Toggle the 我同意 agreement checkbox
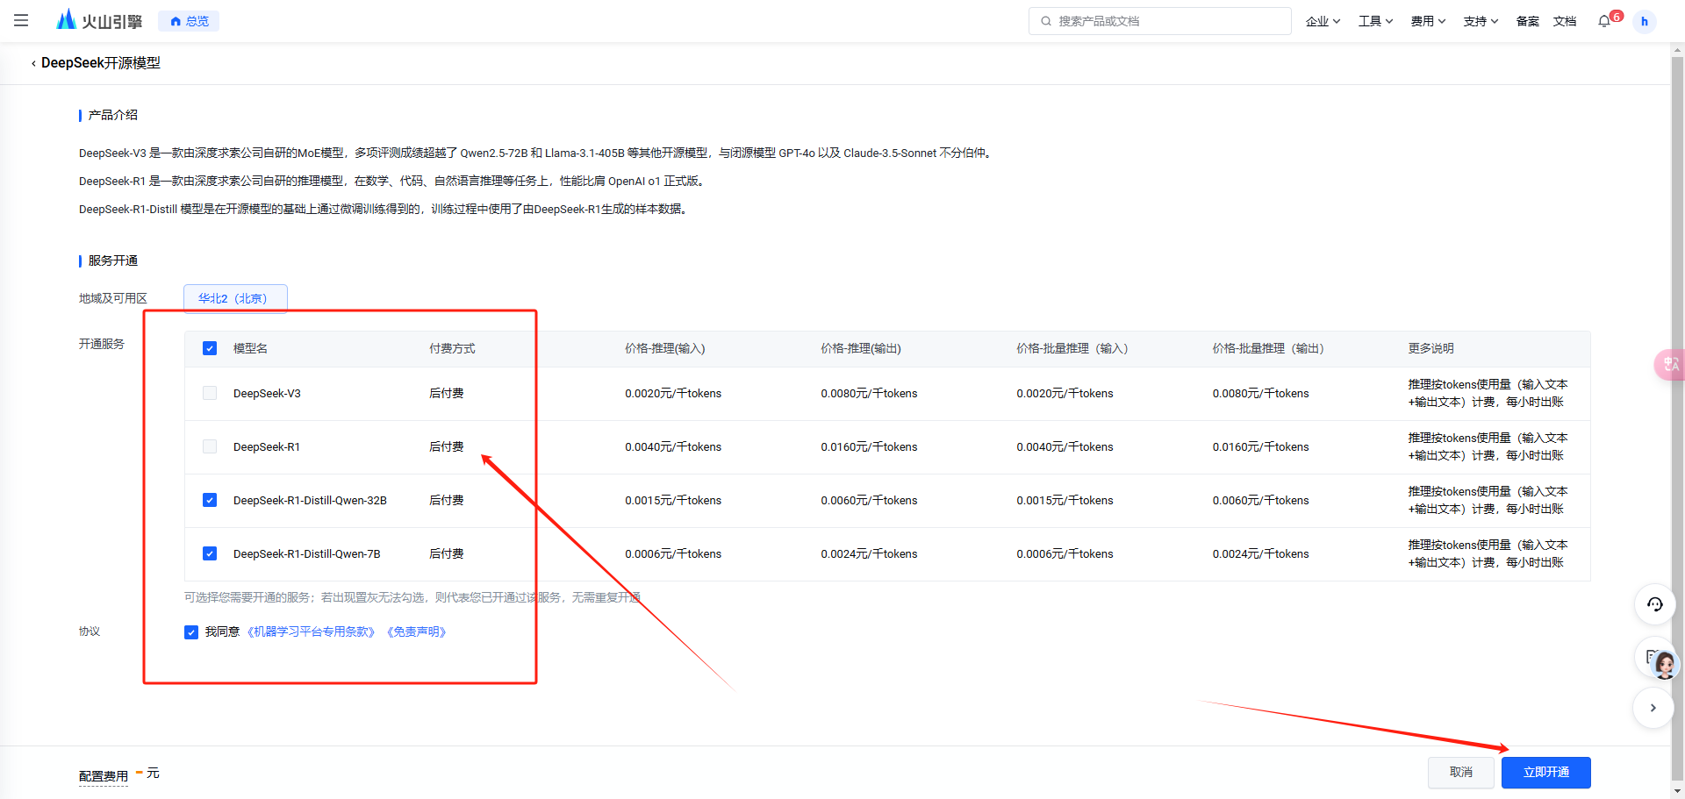Viewport: 1685px width, 799px height. [191, 632]
